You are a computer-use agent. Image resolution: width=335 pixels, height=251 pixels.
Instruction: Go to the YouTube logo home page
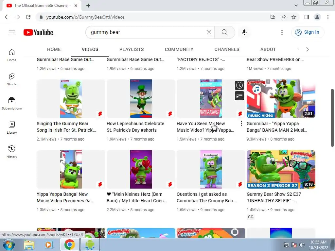tap(38, 32)
